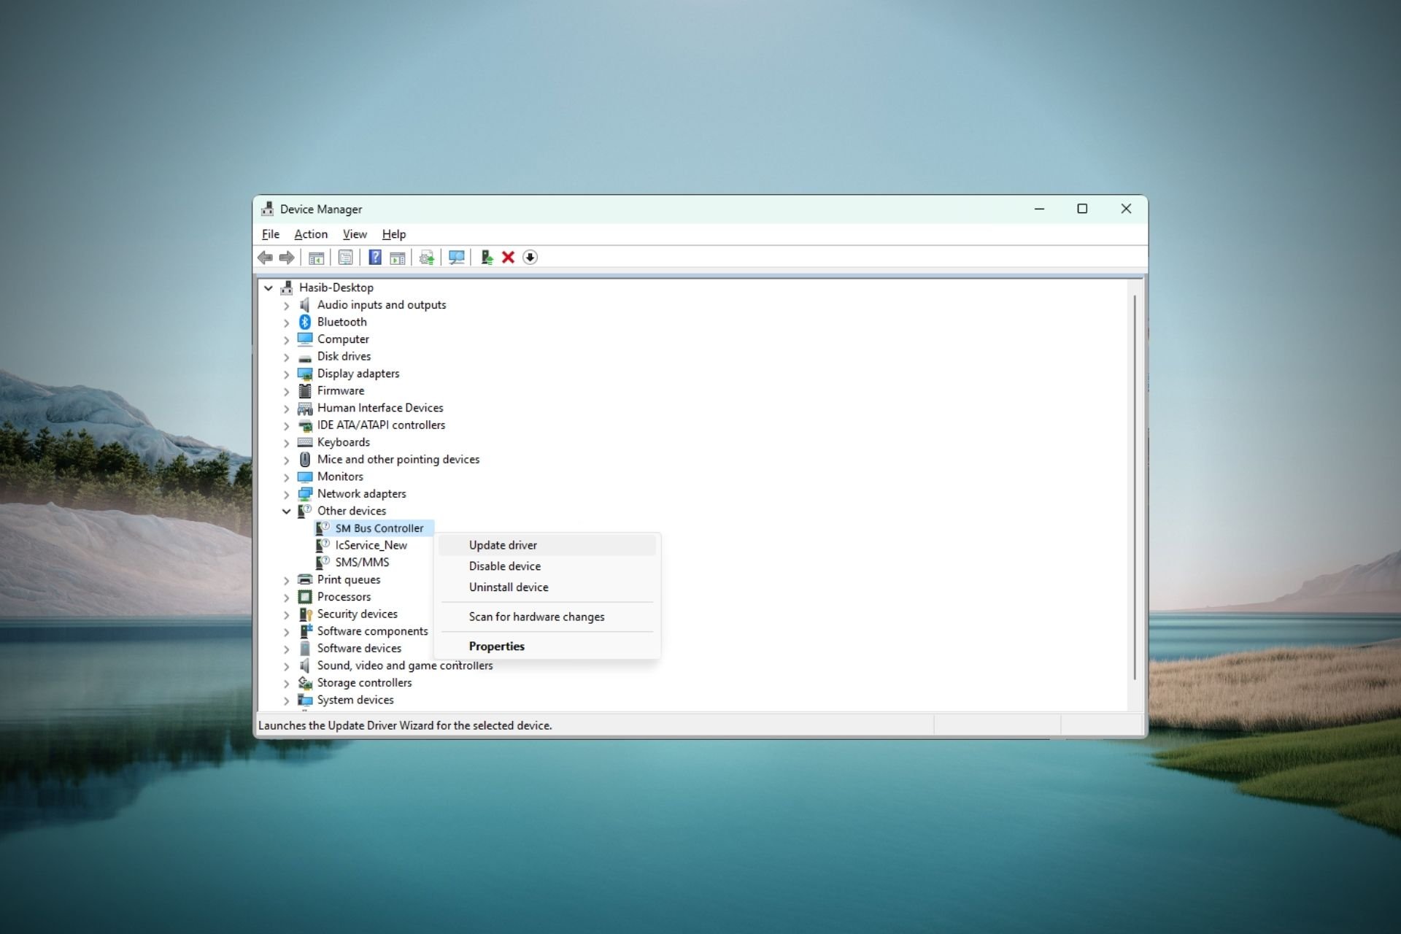Open Help via the blue question-mark icon
Image resolution: width=1401 pixels, height=934 pixels.
coord(375,258)
